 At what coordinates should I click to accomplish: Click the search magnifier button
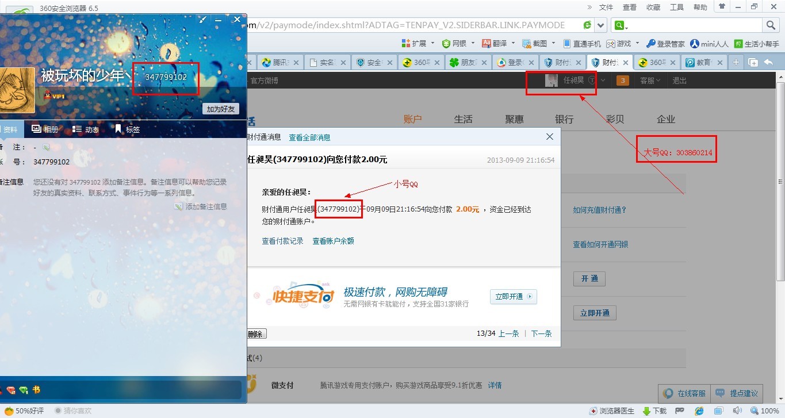pyautogui.click(x=771, y=25)
